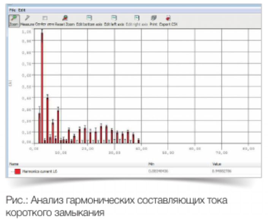Click the Min column header
Screen dimensions: 268x224
click(151, 164)
